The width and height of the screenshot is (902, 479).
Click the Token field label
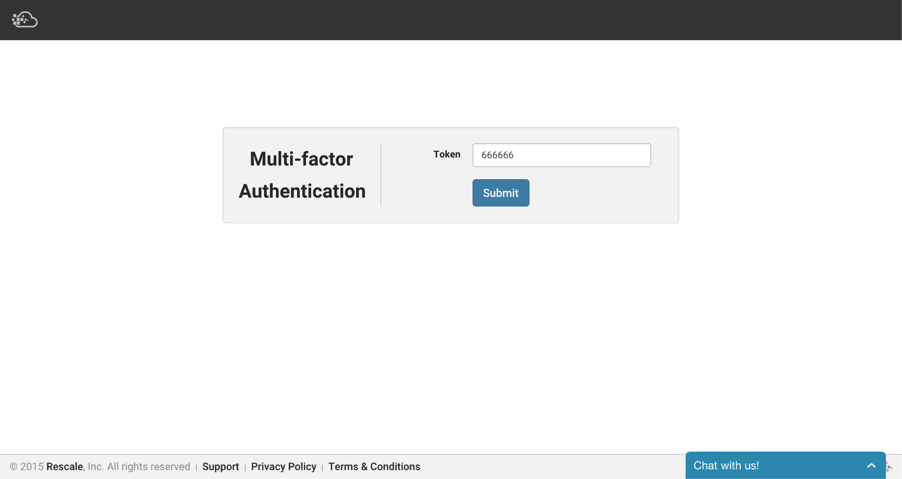click(x=447, y=154)
